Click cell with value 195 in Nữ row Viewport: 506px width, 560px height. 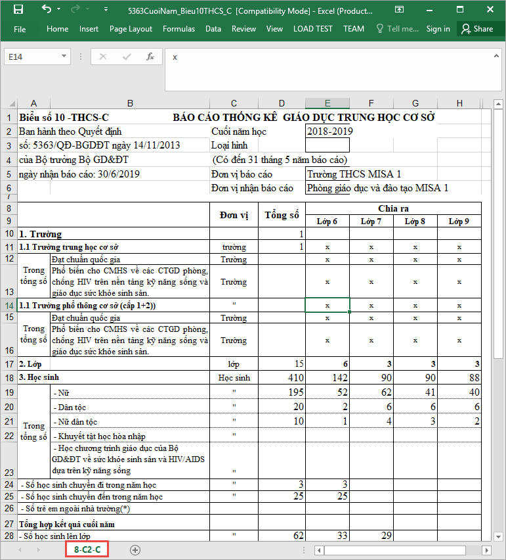282,392
